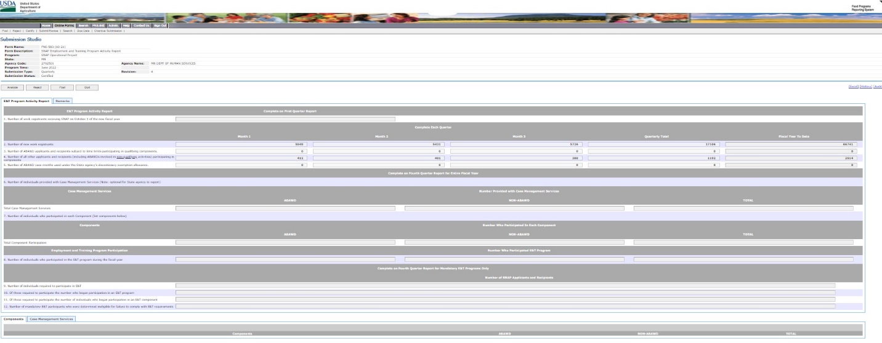Switch to Case Management Services tab
Screen dimensions: 882x343
click(x=52, y=319)
